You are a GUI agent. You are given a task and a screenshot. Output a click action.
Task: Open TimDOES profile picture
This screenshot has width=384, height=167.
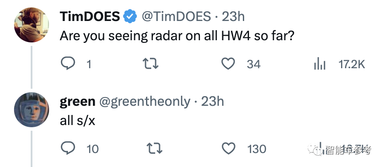(x=32, y=24)
